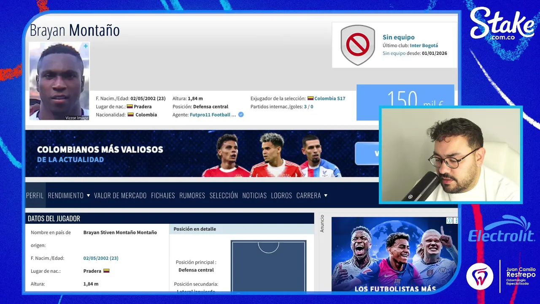The height and width of the screenshot is (304, 540).
Task: Click the pitch position diagram
Action: (x=268, y=266)
